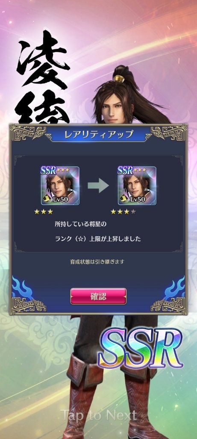Viewport: 197px width, 439px height.
Task: Tap the boot icon on the right portrait
Action: (x=123, y=199)
